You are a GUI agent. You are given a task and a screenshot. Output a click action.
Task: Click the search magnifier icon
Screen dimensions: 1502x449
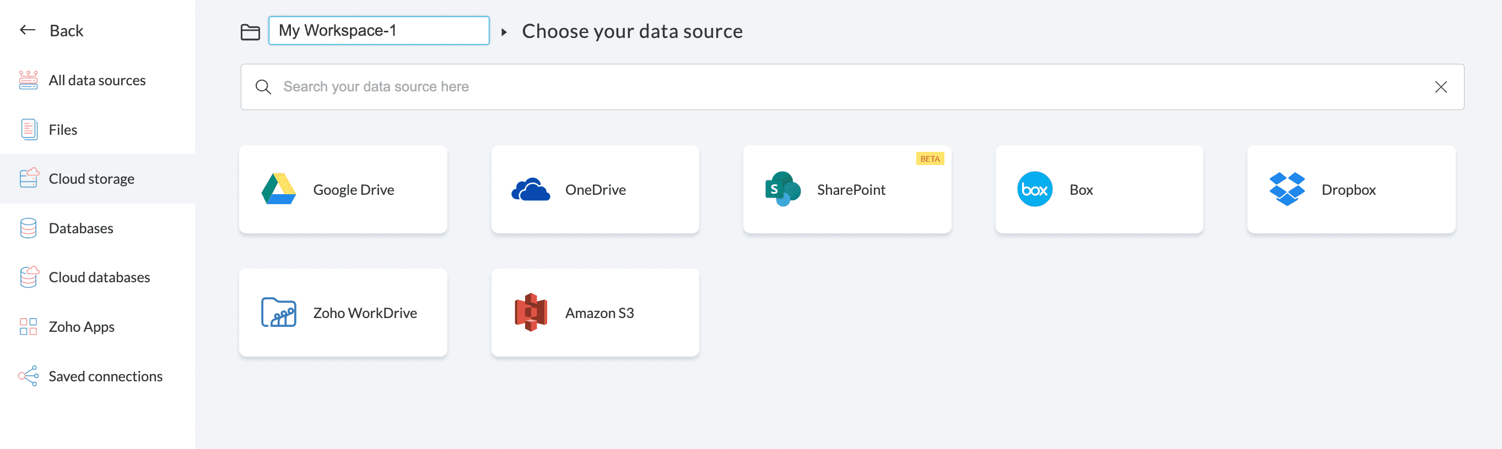263,87
